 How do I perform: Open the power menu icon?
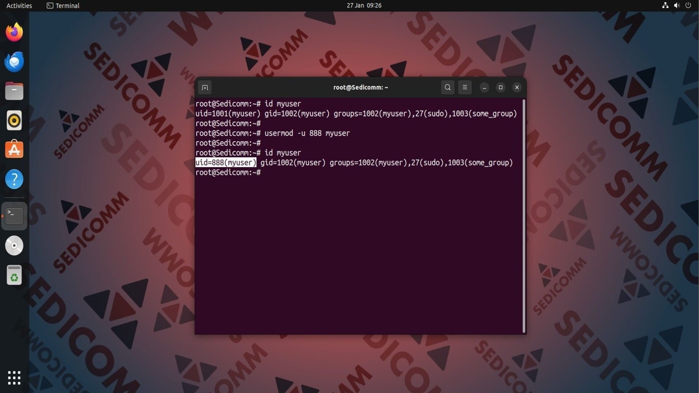[688, 5]
